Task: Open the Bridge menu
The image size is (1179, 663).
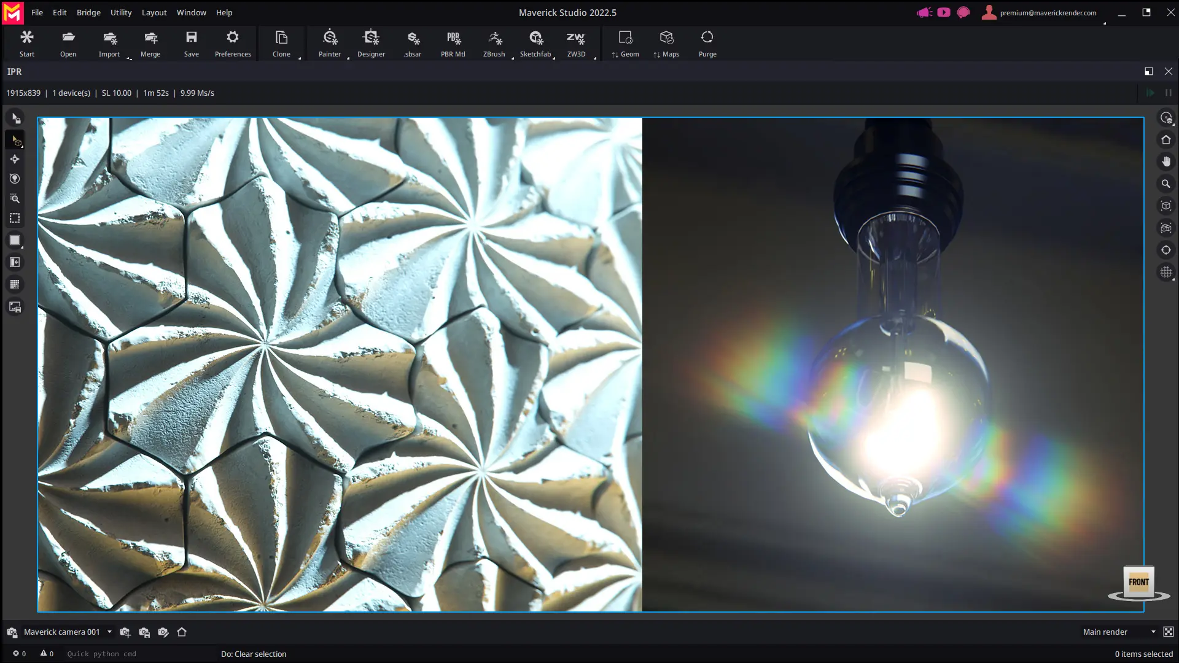Action: pyautogui.click(x=88, y=12)
